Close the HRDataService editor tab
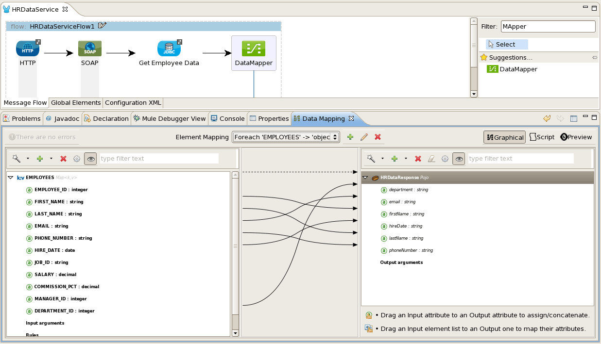Screen dimensions: 601x344 66,9
